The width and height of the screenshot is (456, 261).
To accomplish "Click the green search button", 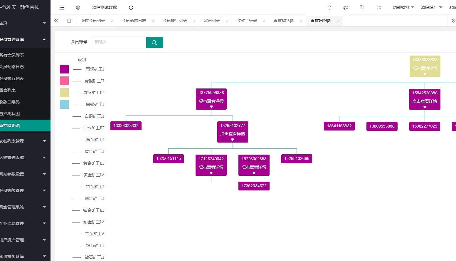I will (x=154, y=42).
